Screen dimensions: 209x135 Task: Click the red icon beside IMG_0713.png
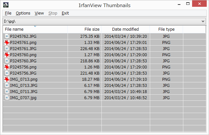[7, 79]
